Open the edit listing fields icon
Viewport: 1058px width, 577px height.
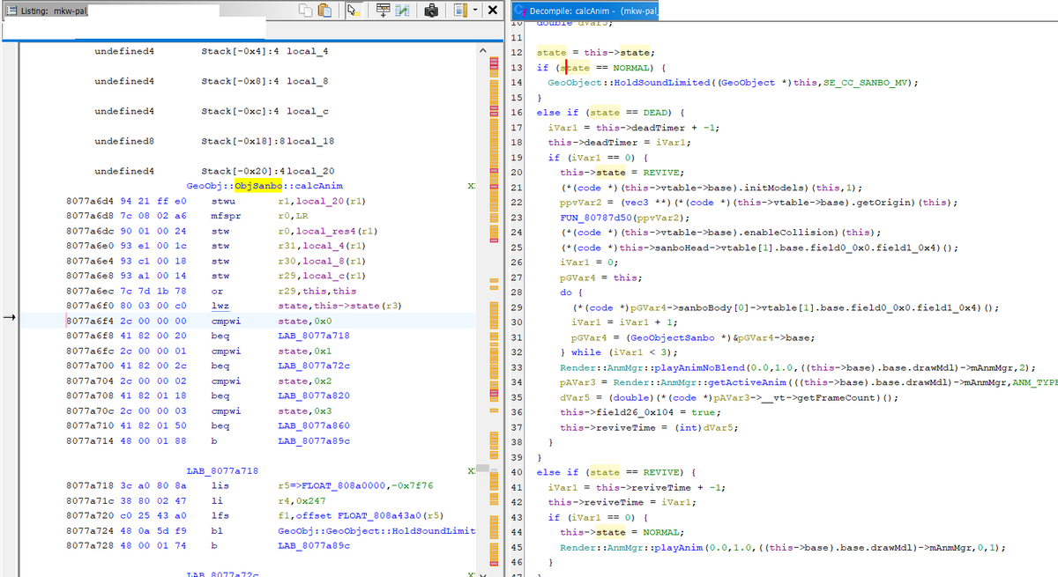point(384,11)
